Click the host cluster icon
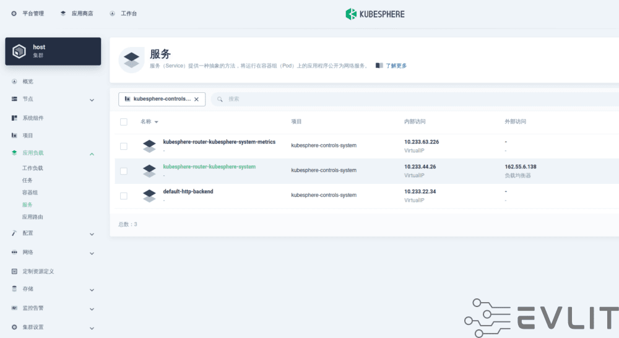Viewport: 619px width, 338px height. (x=19, y=51)
